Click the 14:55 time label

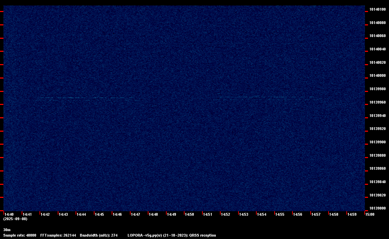[x=280, y=214]
